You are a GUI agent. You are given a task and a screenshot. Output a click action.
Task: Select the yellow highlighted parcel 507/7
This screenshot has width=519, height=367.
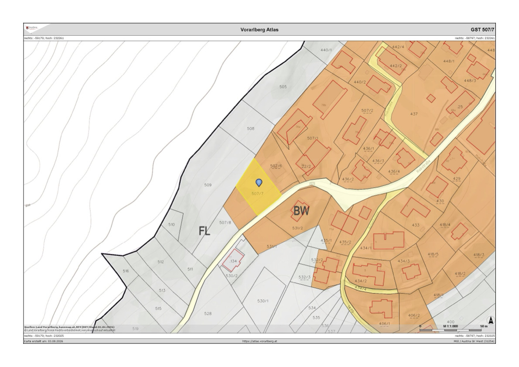259,187
